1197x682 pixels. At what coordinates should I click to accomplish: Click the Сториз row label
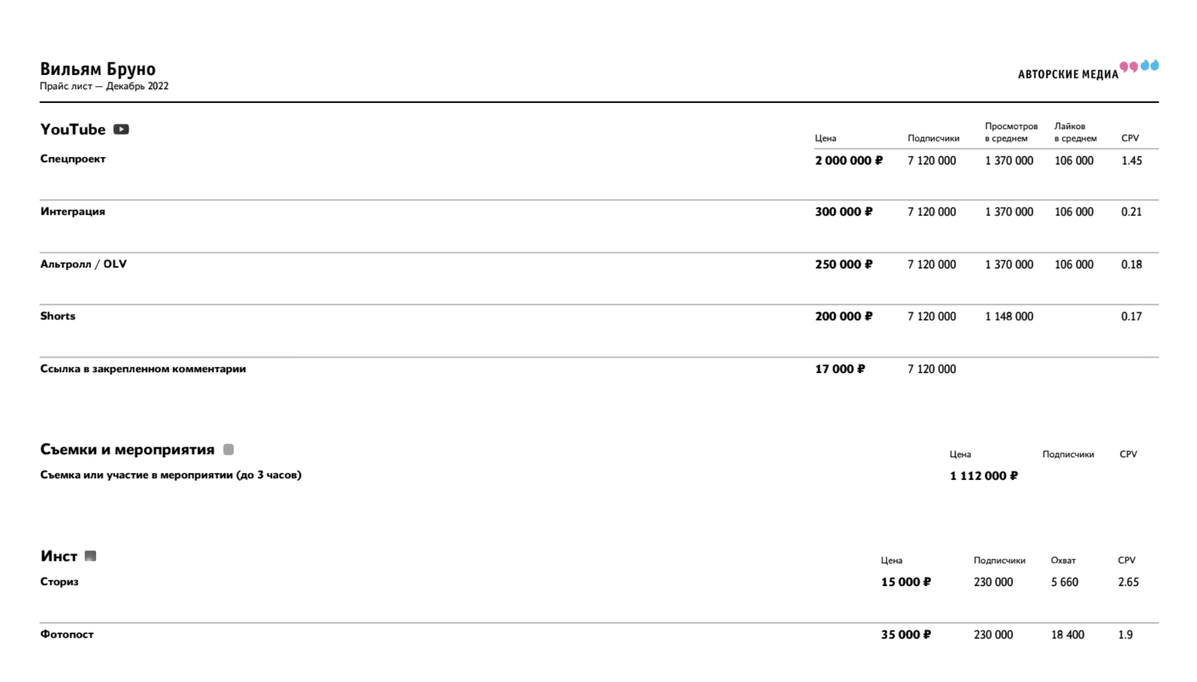click(x=59, y=582)
